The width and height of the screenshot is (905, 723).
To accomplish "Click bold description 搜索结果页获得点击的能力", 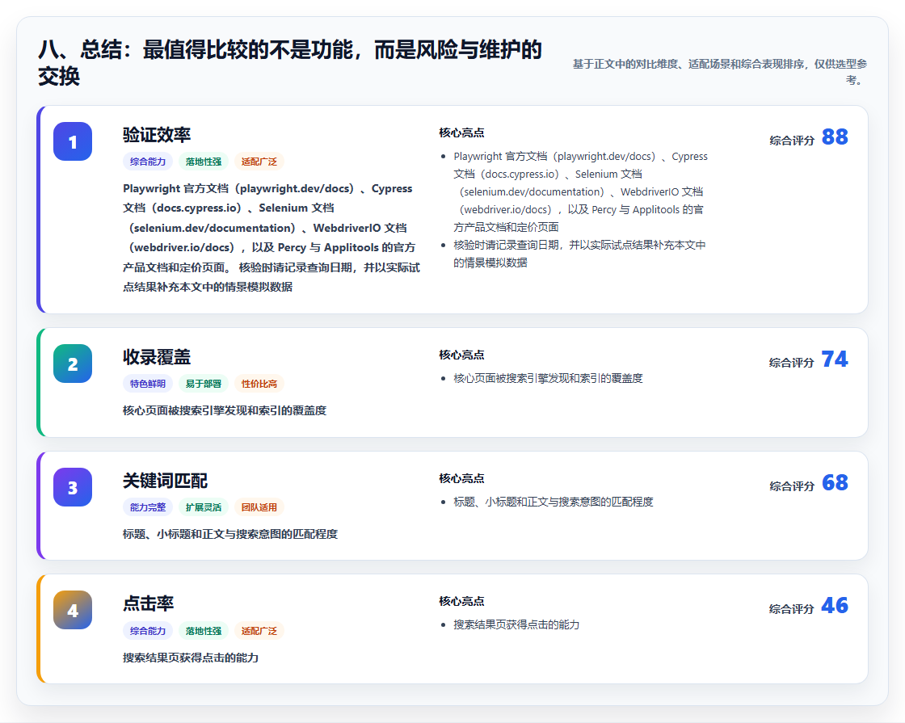I will [191, 658].
